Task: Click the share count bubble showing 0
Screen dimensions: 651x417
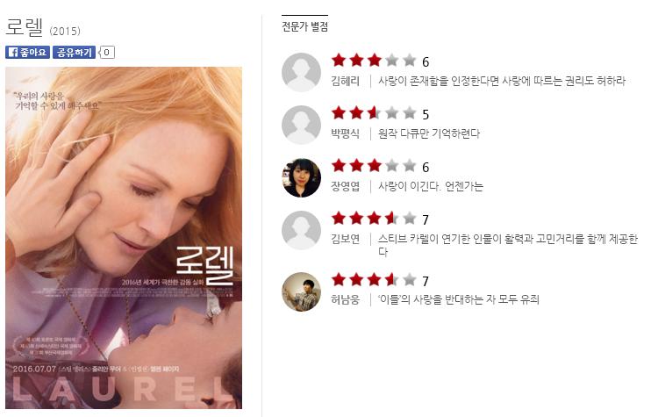Action: click(x=107, y=53)
